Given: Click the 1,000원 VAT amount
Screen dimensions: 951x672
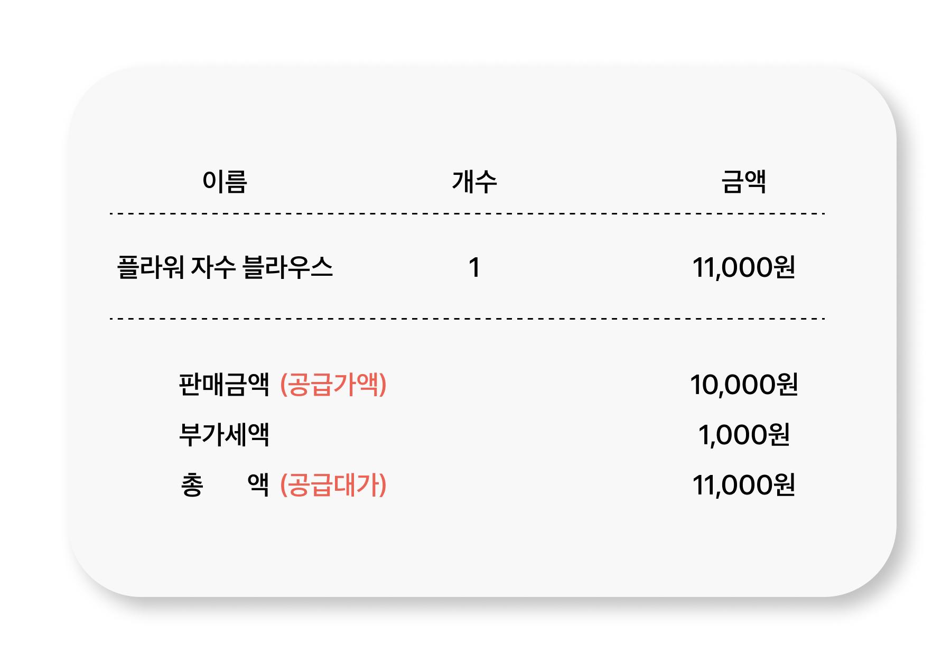Looking at the screenshot, I should point(743,435).
